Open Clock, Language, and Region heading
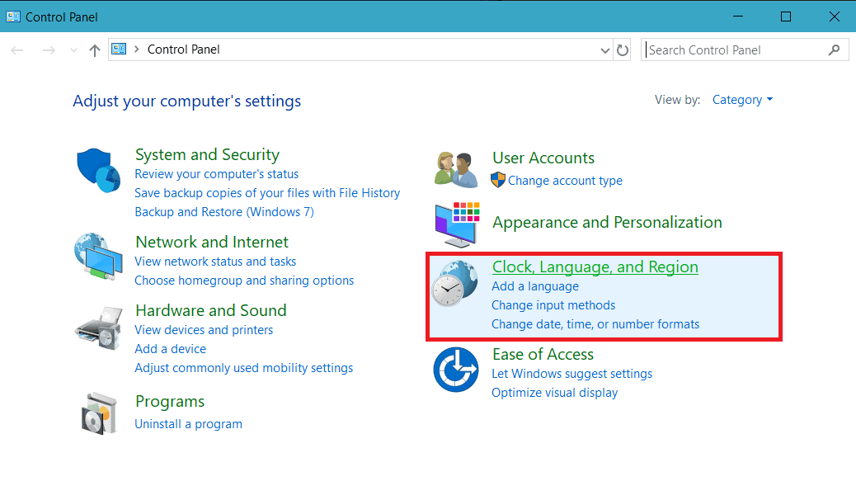The width and height of the screenshot is (856, 500). [x=595, y=267]
